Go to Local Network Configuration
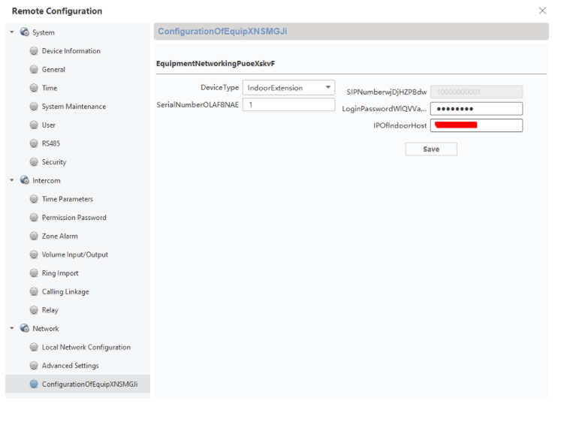Screen dimensions: 588x422 pyautogui.click(x=86, y=347)
